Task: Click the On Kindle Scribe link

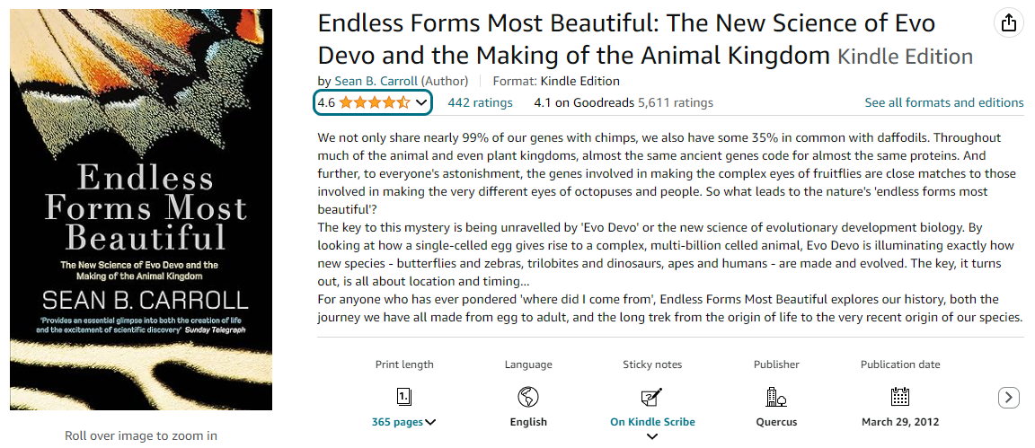Action: pyautogui.click(x=652, y=422)
